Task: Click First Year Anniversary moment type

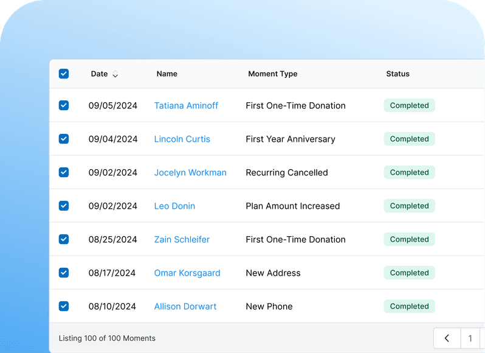Action: 291,139
